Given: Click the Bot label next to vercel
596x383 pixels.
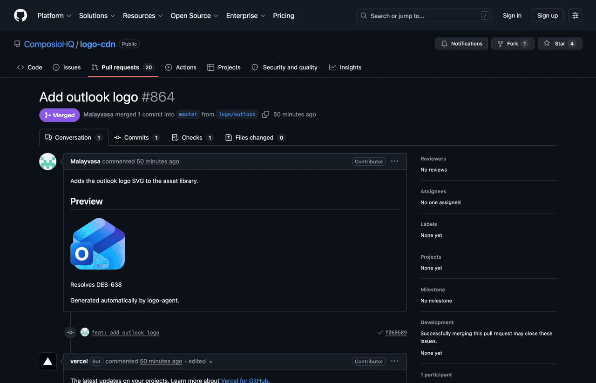Looking at the screenshot, I should [x=96, y=361].
